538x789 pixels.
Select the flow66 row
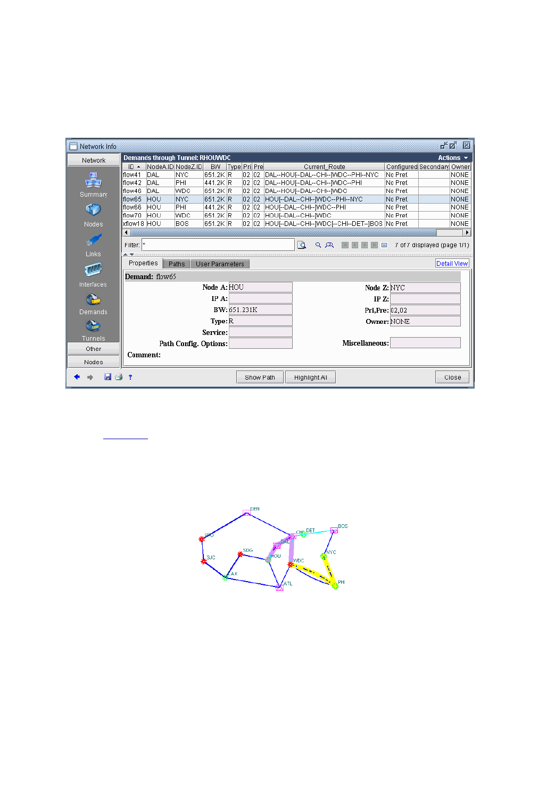[x=296, y=207]
